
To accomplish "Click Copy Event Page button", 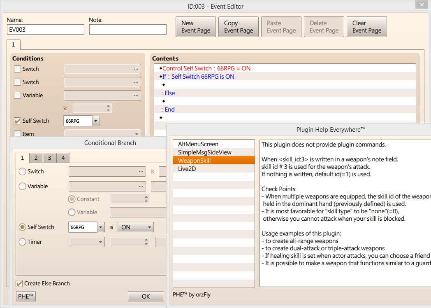I will coord(238,27).
